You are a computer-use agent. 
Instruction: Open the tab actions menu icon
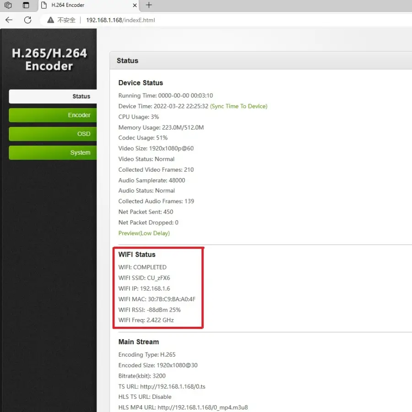(x=26, y=5)
